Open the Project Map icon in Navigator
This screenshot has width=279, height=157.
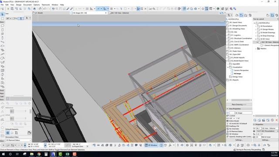237,15
